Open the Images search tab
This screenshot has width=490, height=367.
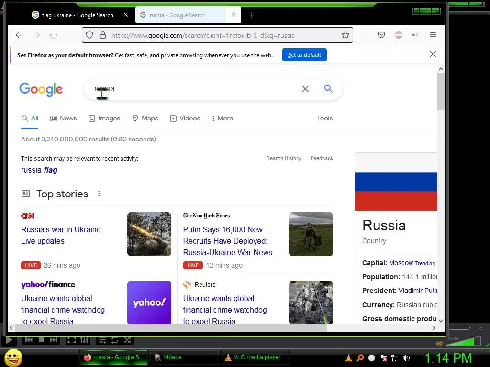click(x=104, y=119)
